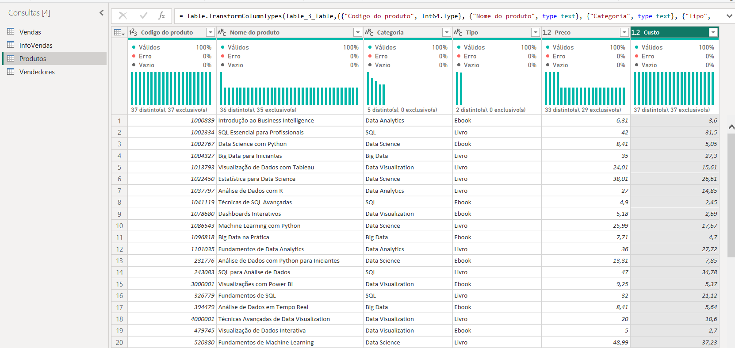Select row number 7 in the grid

coord(119,191)
